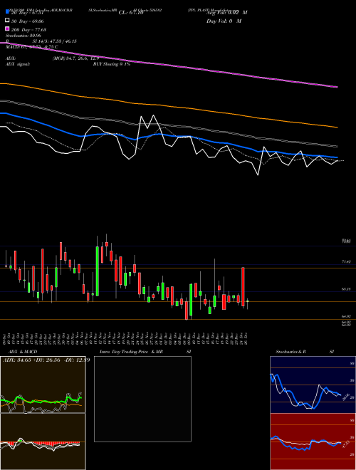Click the large green candlestick mid-November
The image size is (356, 470).
[x=98, y=271]
